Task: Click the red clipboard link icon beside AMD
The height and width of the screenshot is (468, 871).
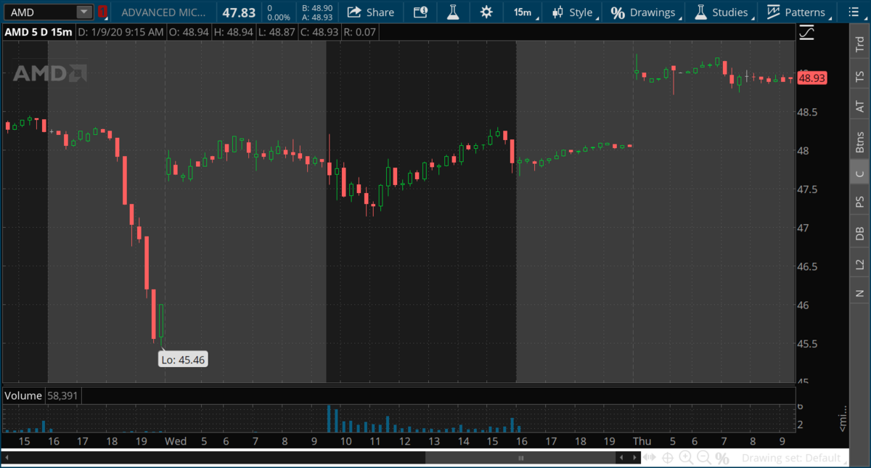Action: click(102, 12)
